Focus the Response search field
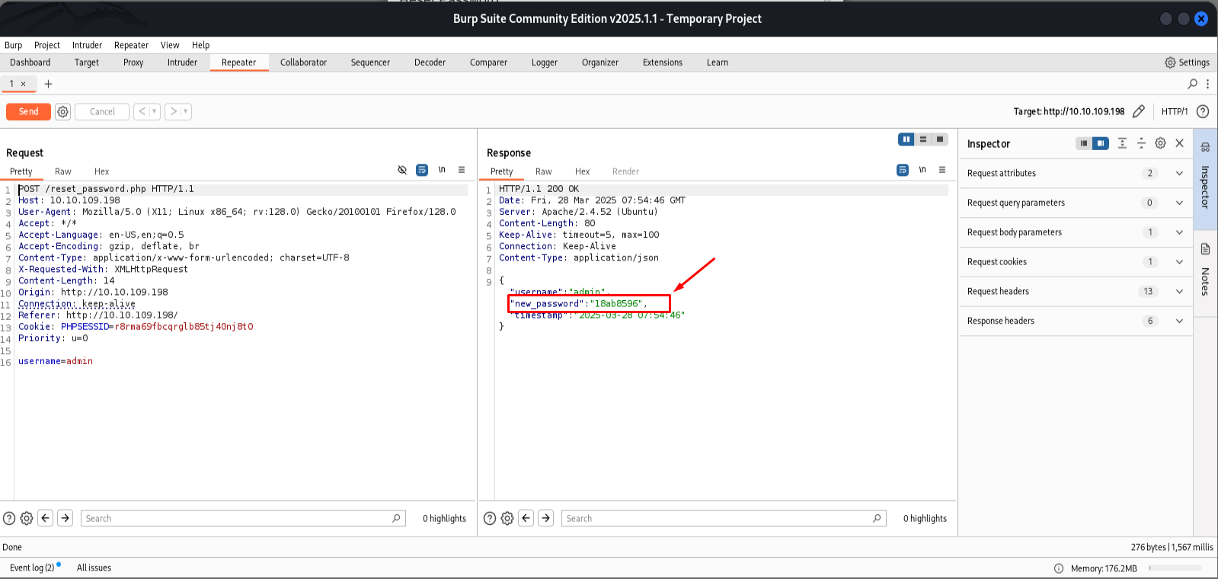 [724, 518]
